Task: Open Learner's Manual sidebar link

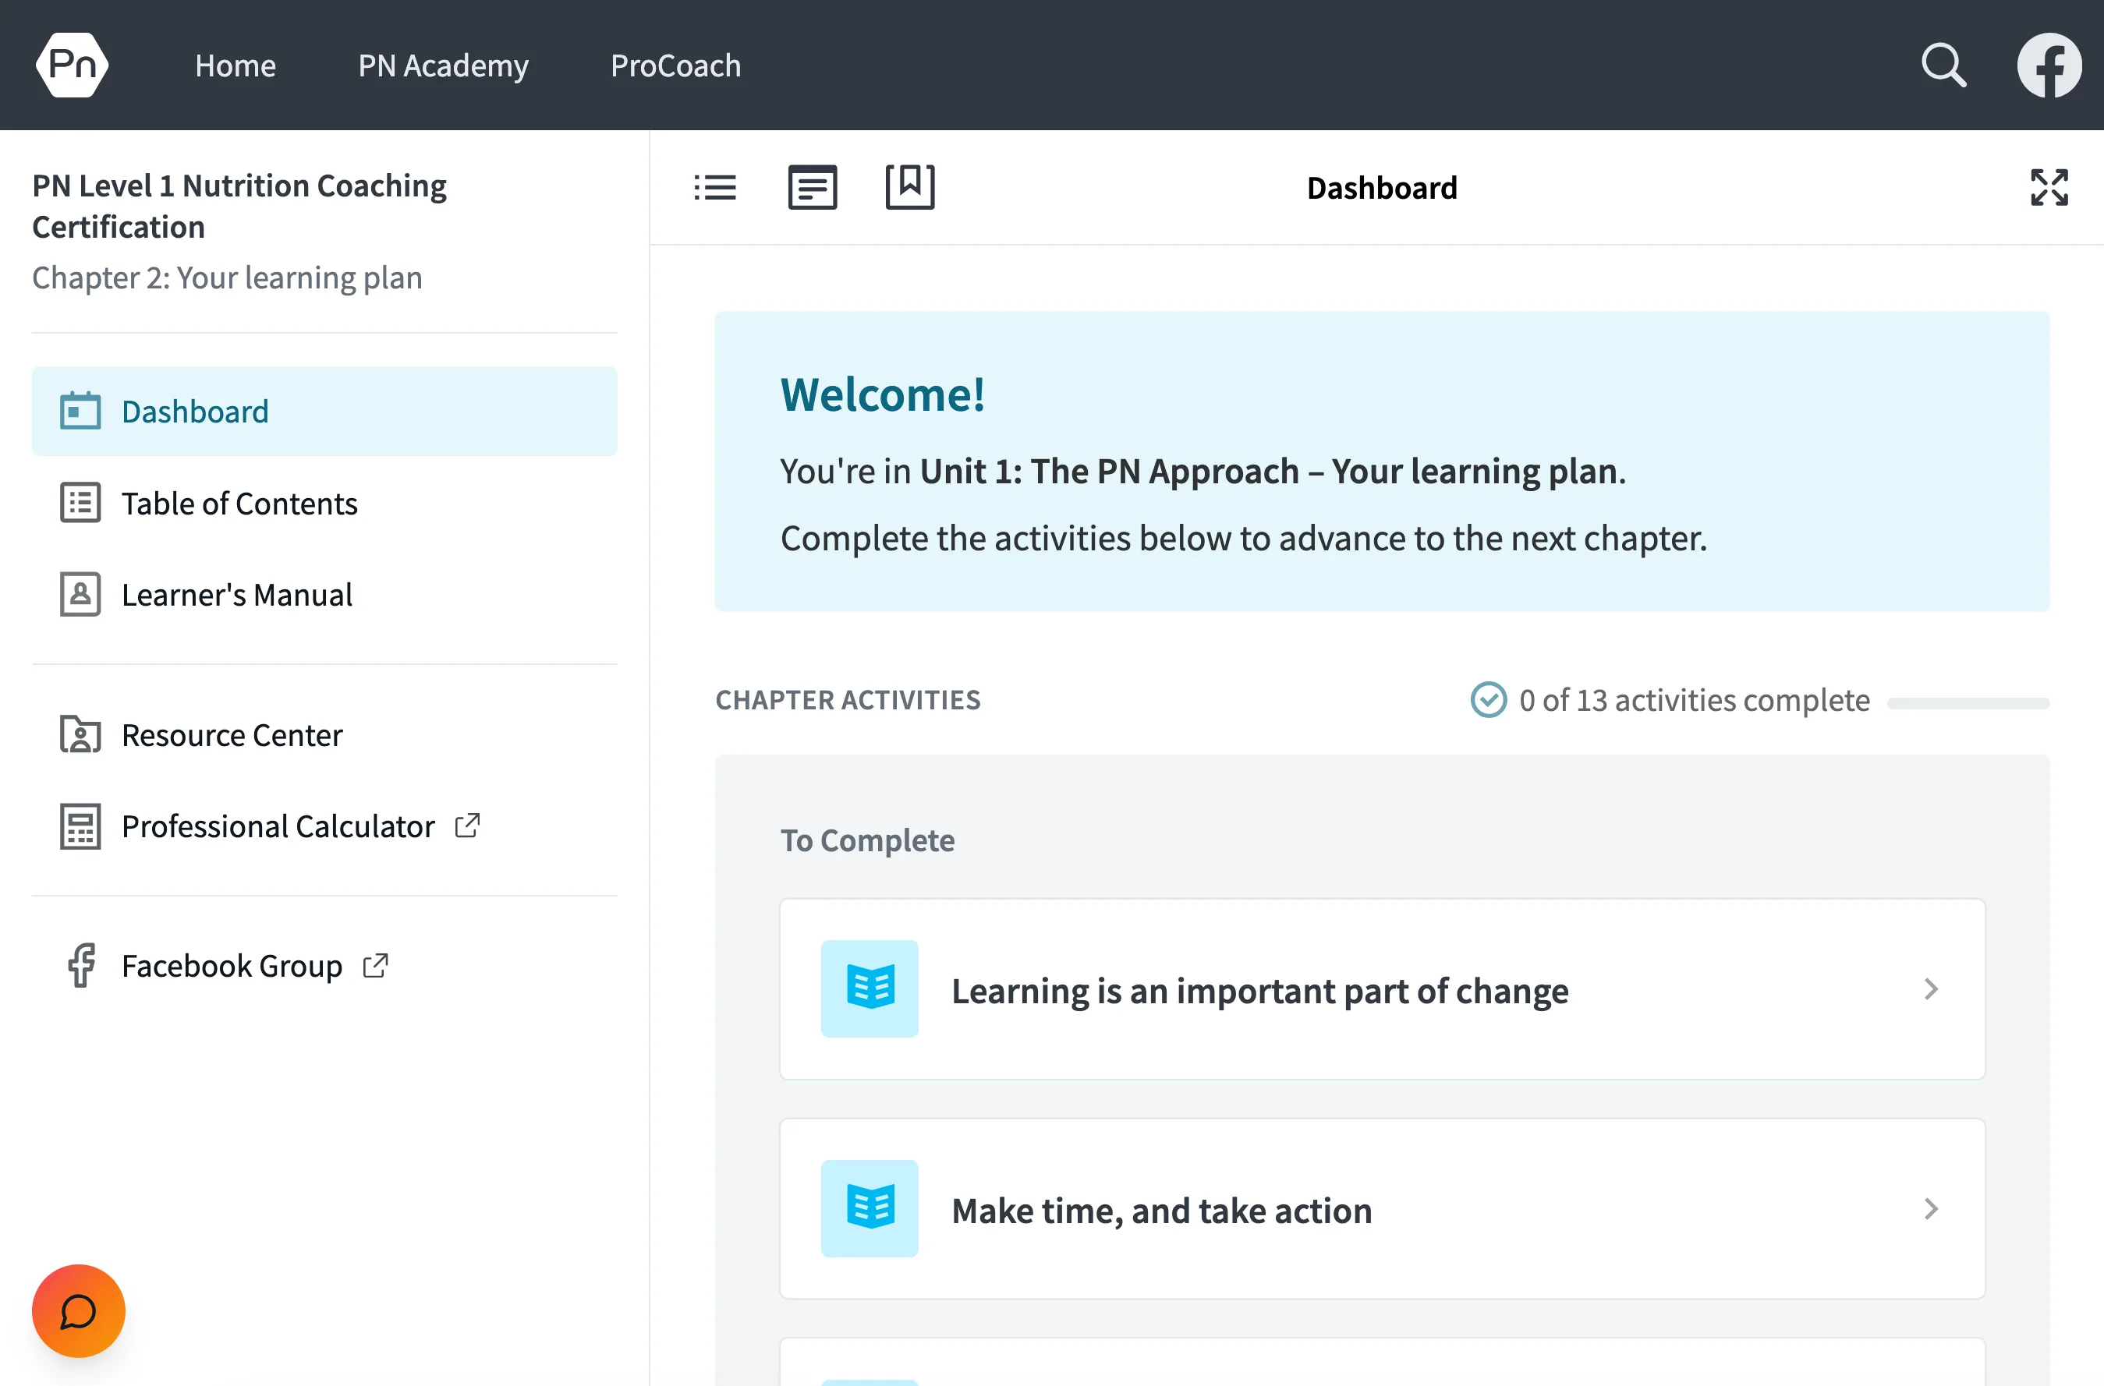Action: tap(236, 595)
